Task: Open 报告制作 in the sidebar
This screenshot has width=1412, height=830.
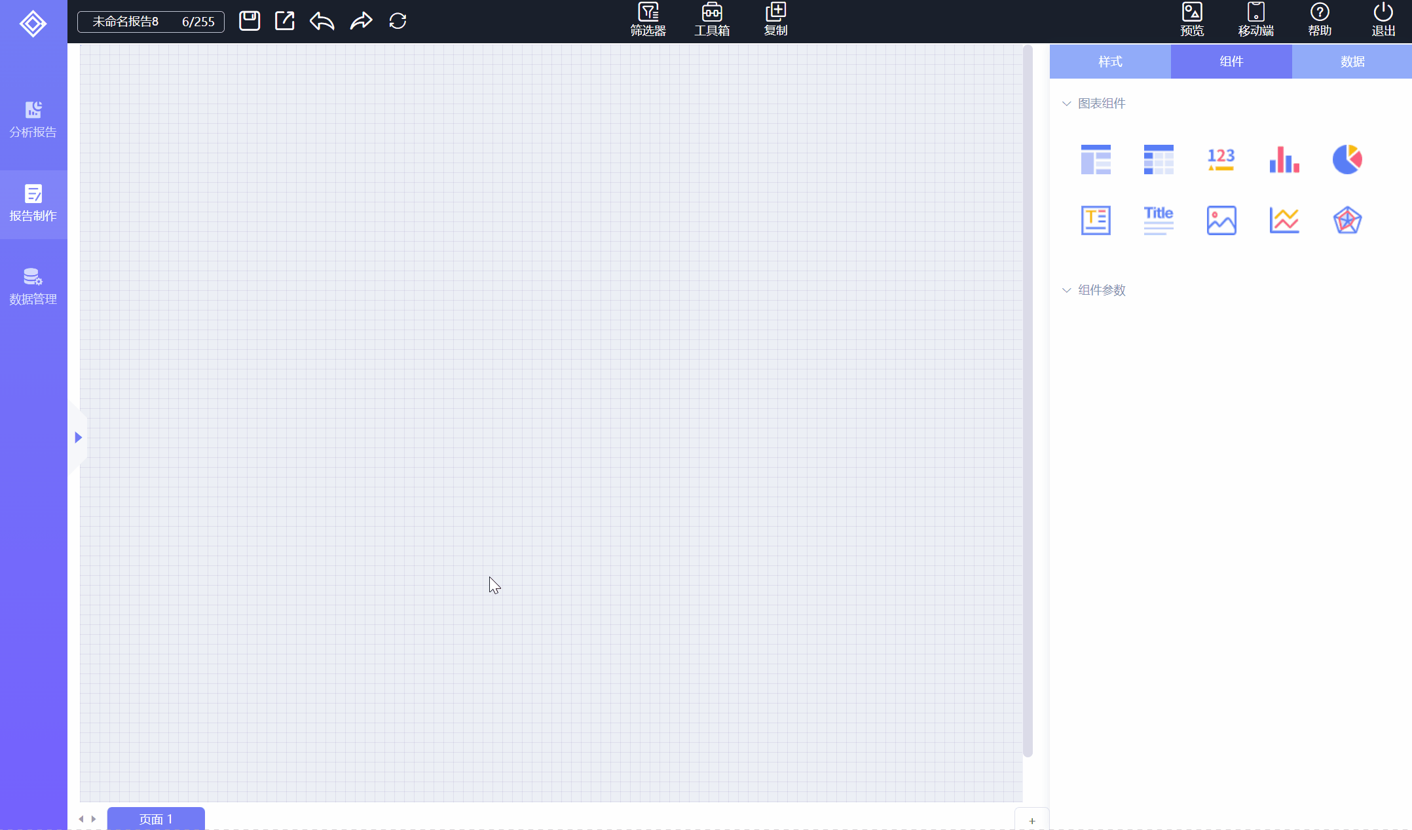Action: pyautogui.click(x=33, y=204)
